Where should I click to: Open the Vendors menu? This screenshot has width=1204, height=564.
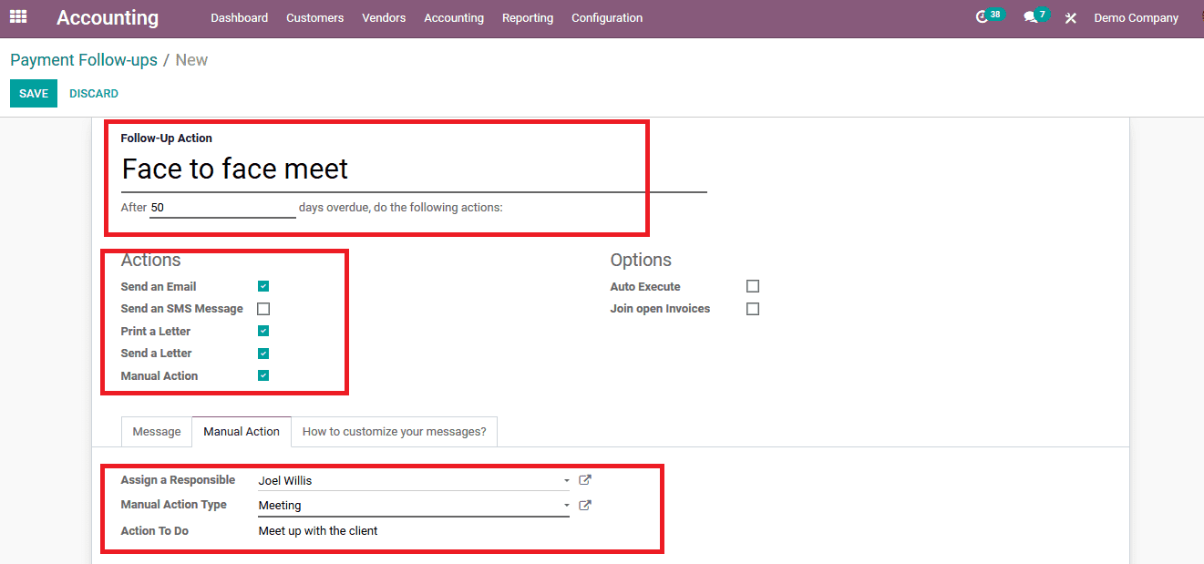(384, 18)
